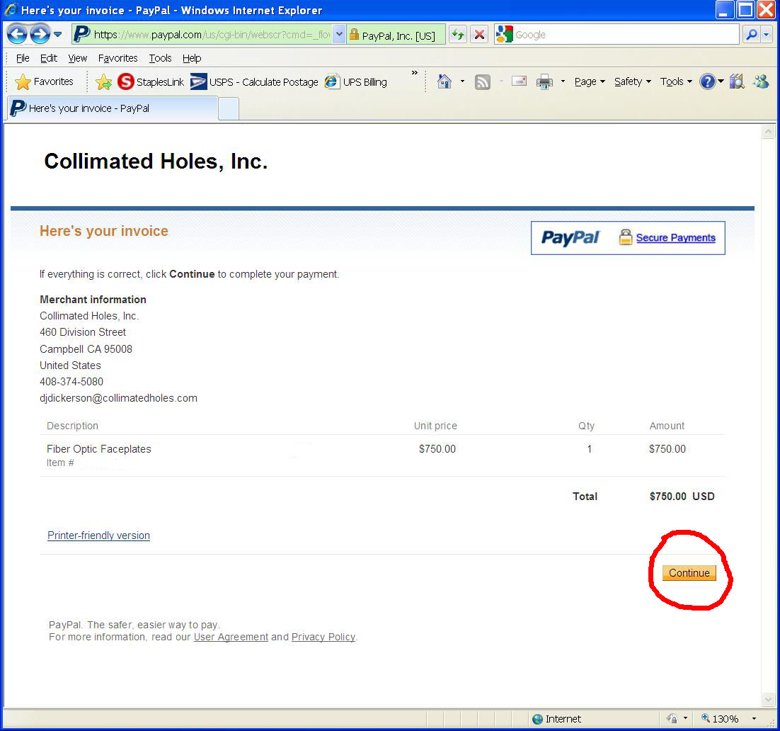This screenshot has width=780, height=731.
Task: Open the View menu
Action: pos(78,58)
